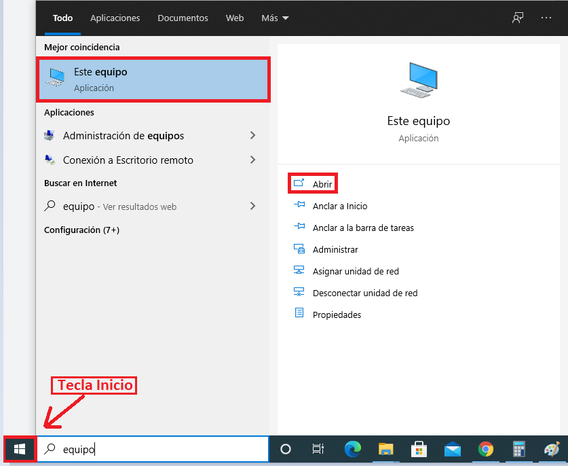Open Task View from the taskbar
This screenshot has height=466, width=568.
pos(318,449)
